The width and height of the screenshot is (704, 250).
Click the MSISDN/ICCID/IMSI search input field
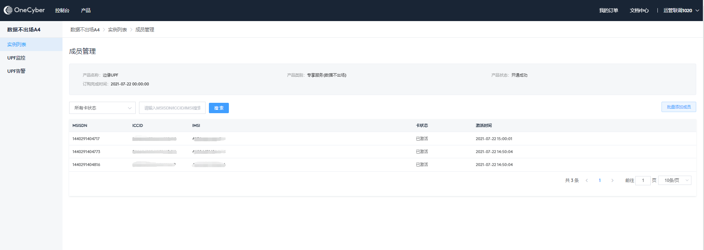172,108
